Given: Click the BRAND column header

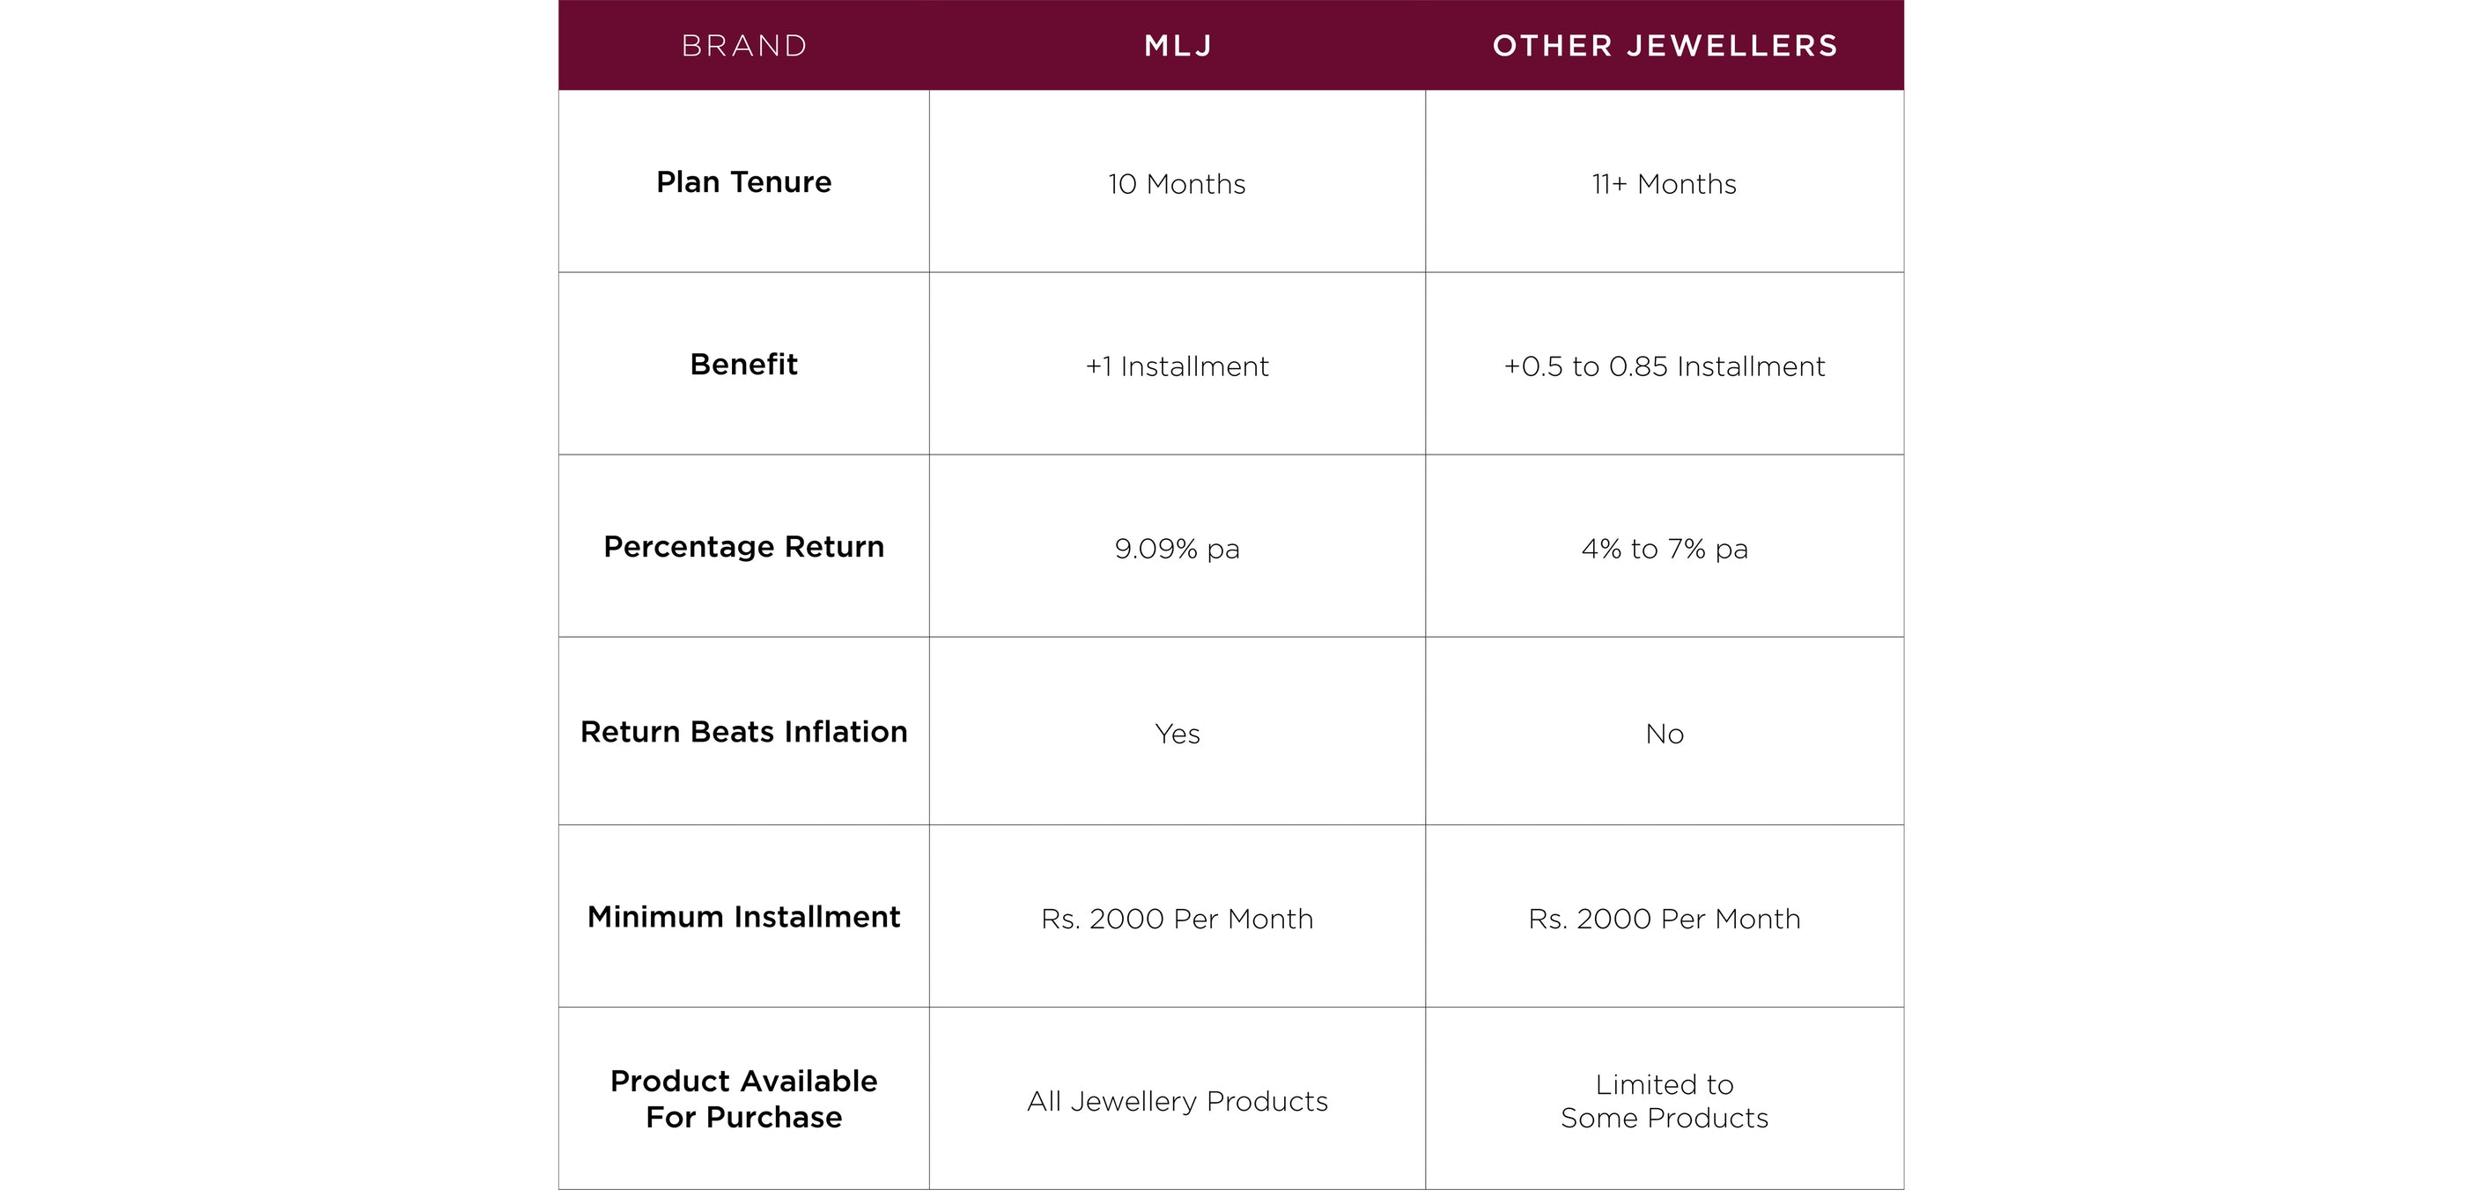Looking at the screenshot, I should click(x=744, y=46).
